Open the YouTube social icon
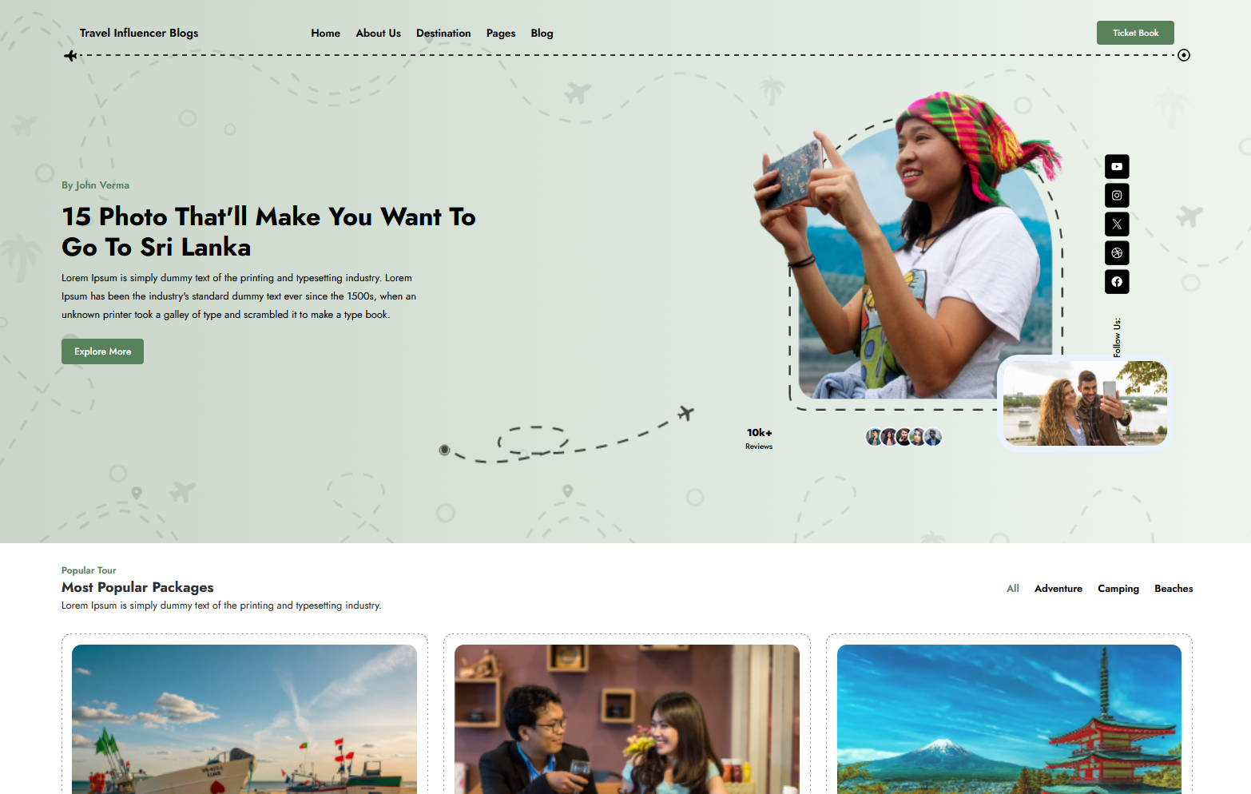Screen dimensions: 1251x794 1117,166
